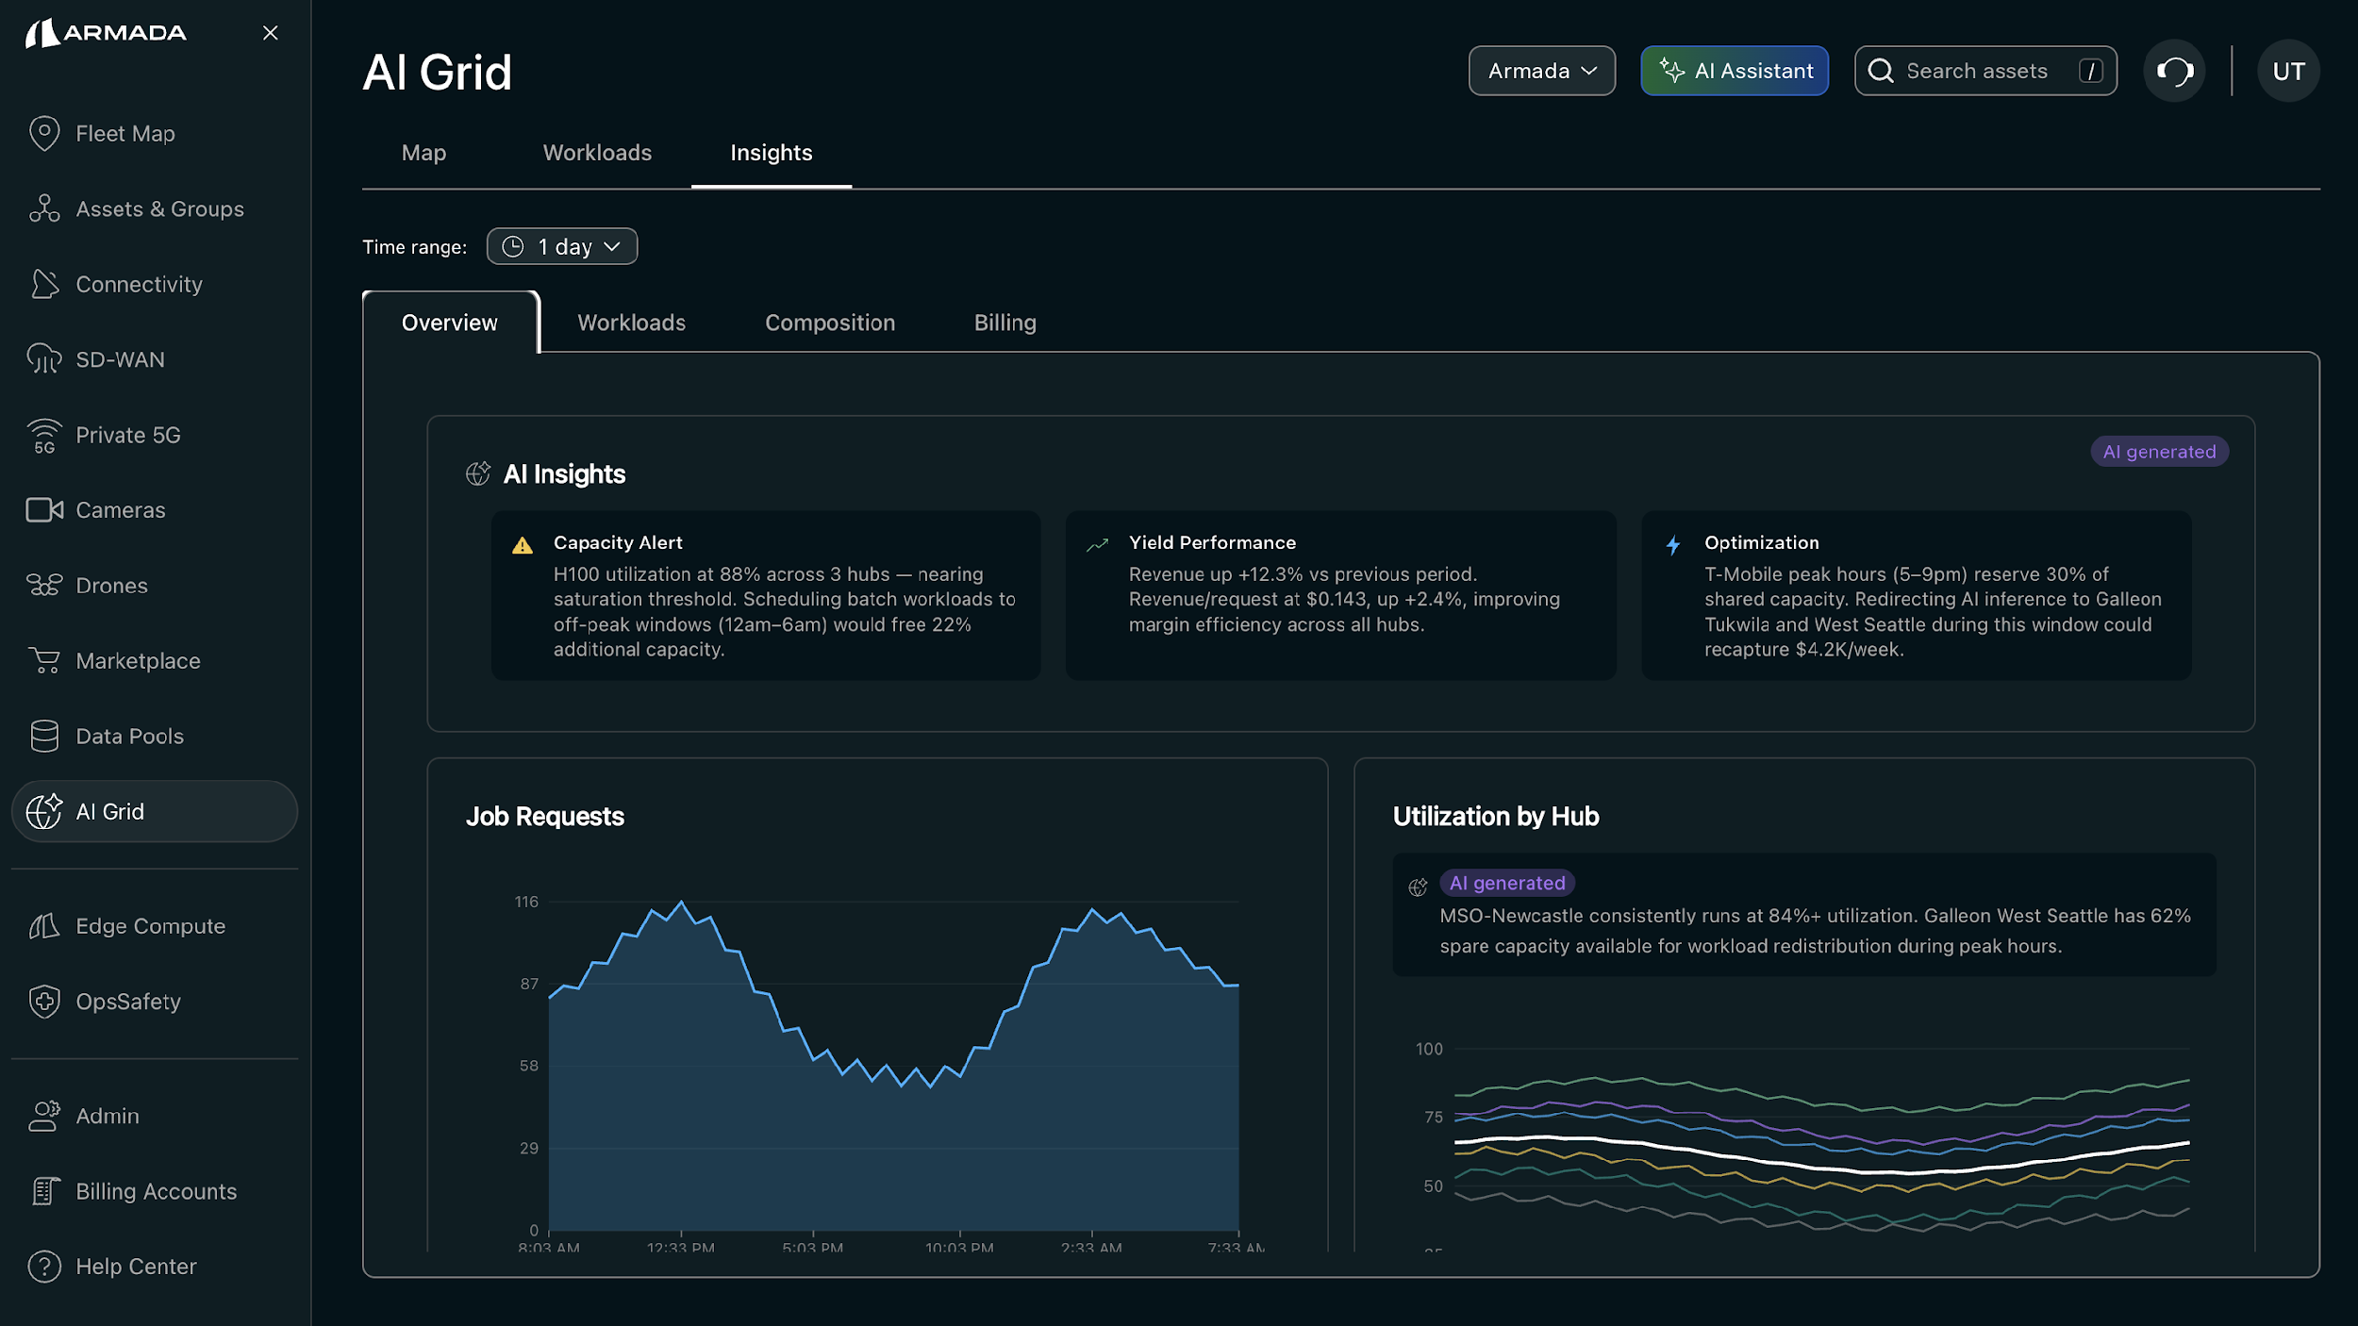Select the Data Pools icon
The image size is (2358, 1326).
pos(130,736)
